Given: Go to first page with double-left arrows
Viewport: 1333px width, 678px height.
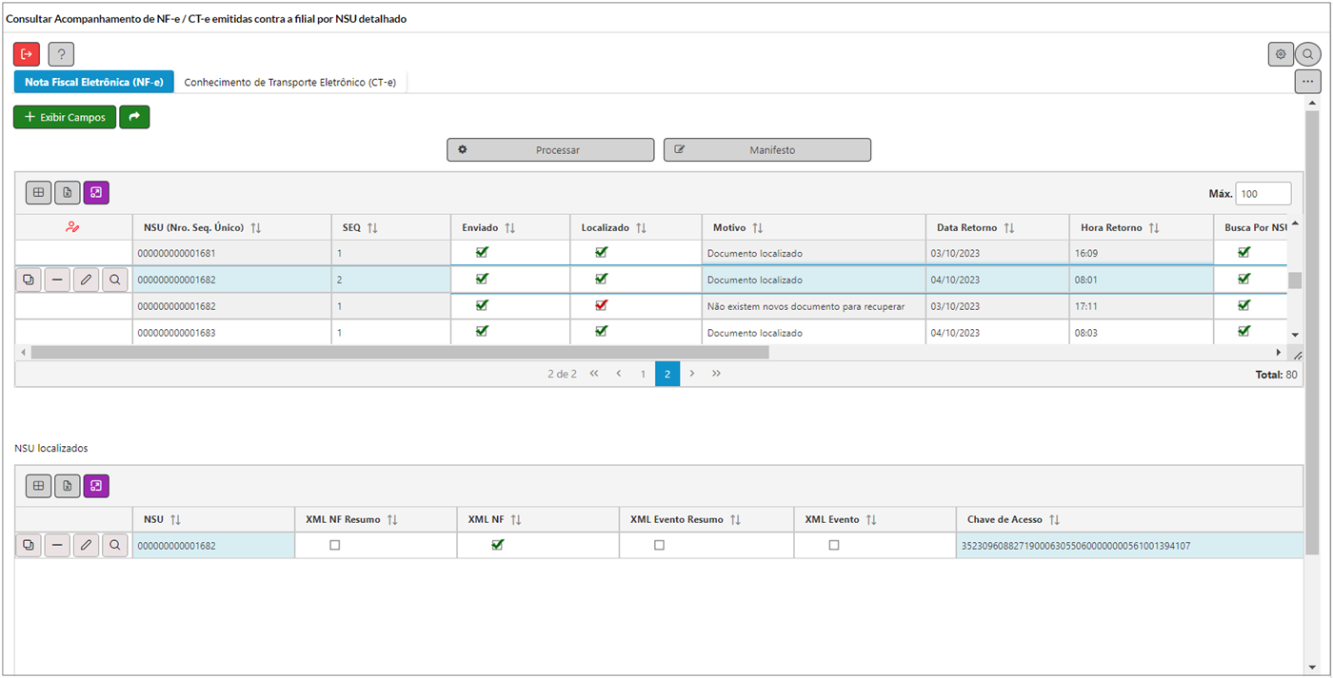Looking at the screenshot, I should point(594,374).
